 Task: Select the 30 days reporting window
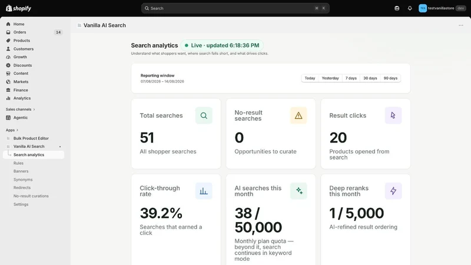[x=370, y=78]
